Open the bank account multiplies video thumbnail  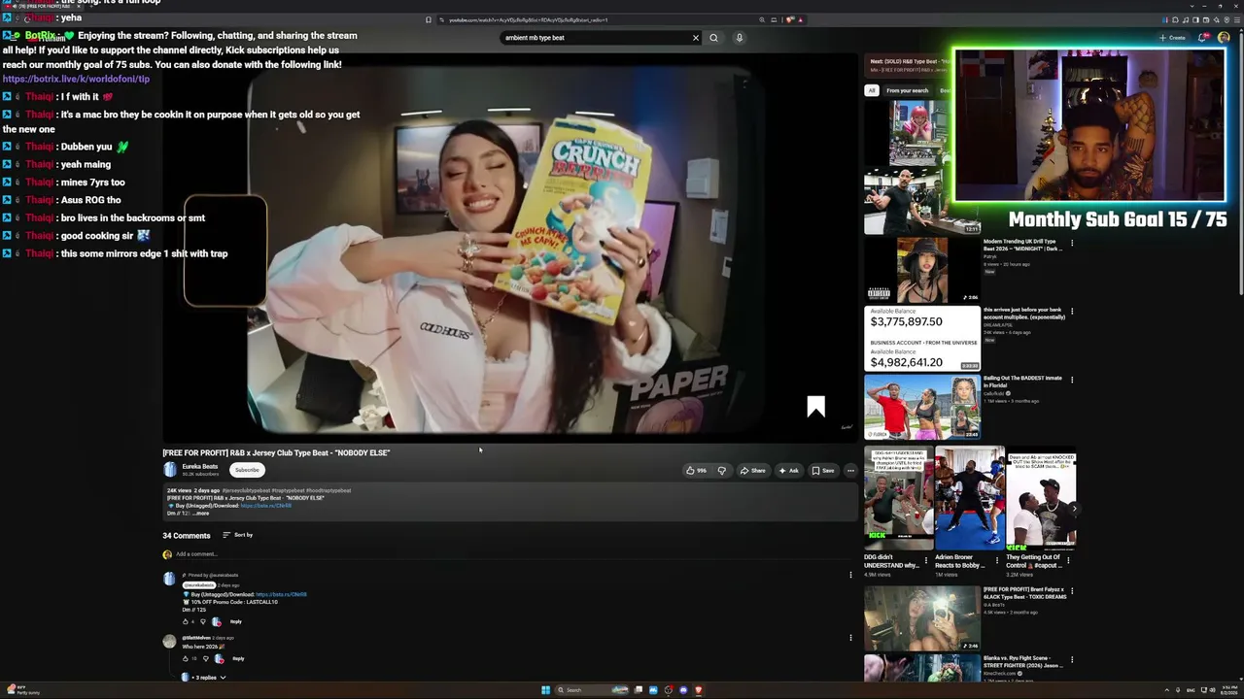[x=922, y=339]
